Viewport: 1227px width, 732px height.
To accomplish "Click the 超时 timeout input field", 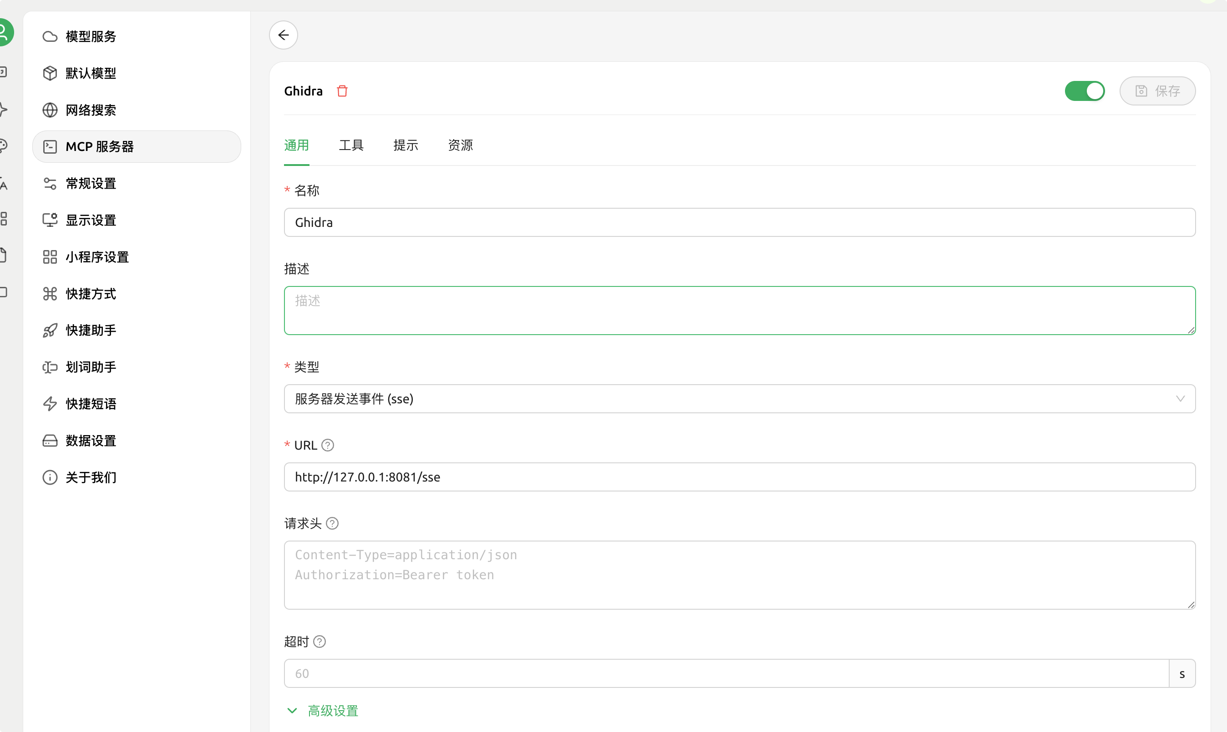I will [726, 673].
